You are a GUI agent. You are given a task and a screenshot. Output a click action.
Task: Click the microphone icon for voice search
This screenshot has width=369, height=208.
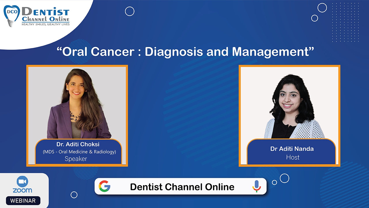click(256, 187)
